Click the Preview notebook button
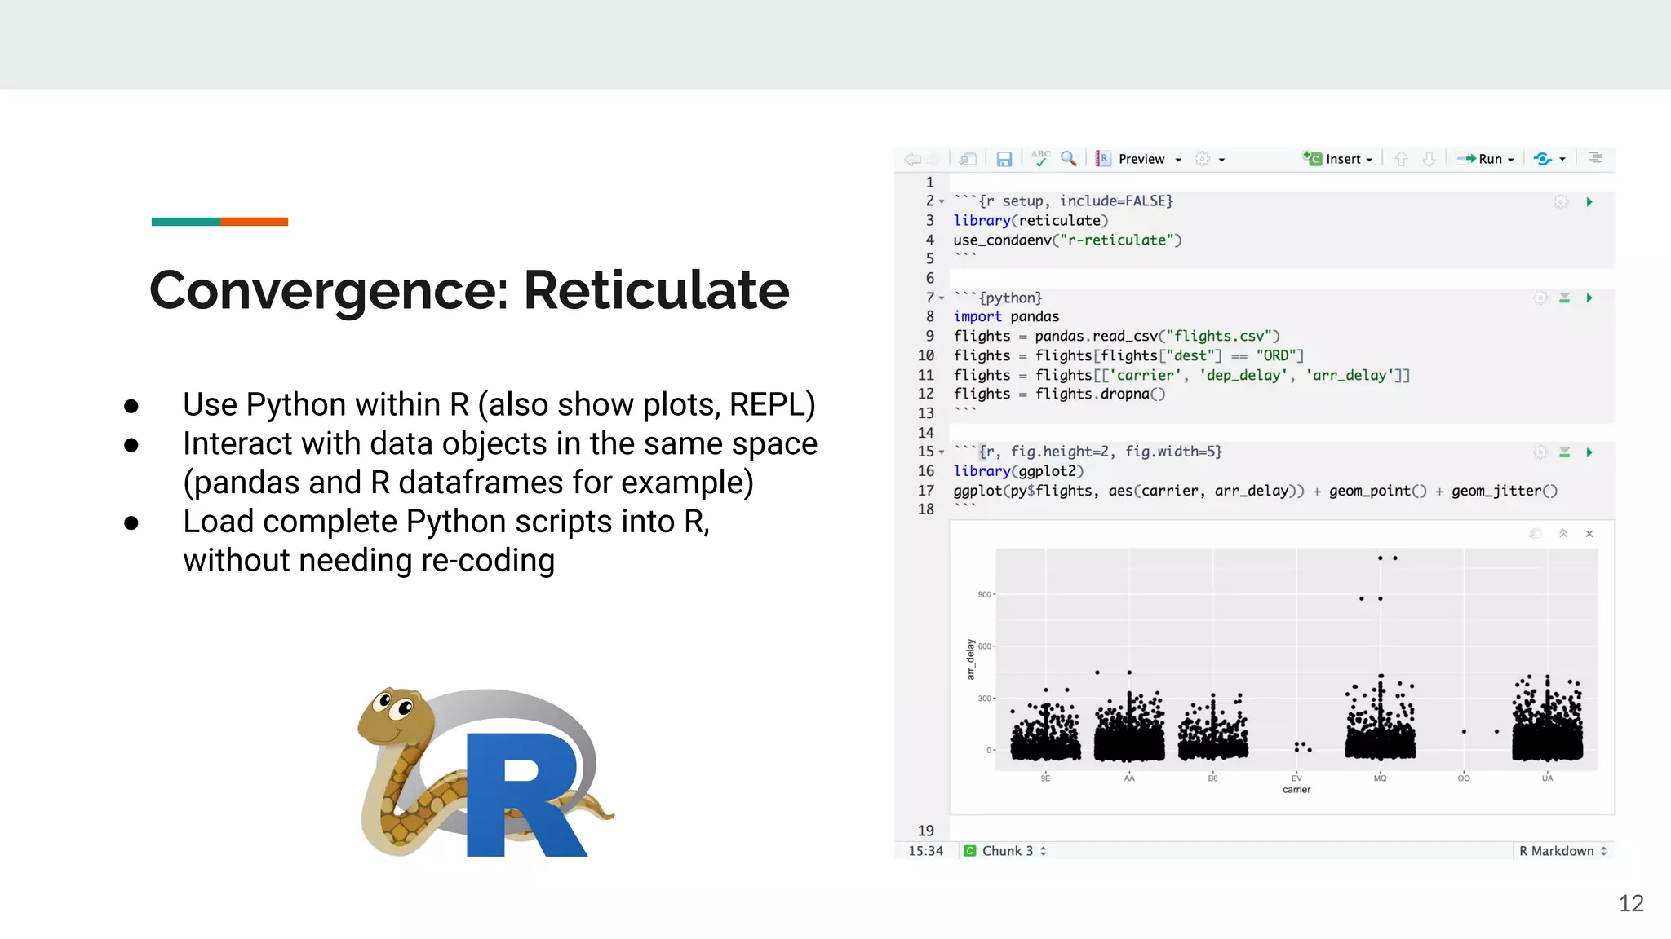The width and height of the screenshot is (1671, 939). click(1130, 159)
